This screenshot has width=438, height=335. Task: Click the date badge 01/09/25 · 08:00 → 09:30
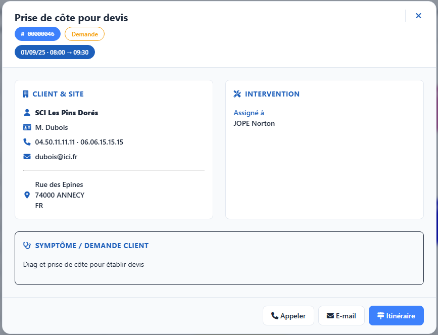tap(55, 52)
